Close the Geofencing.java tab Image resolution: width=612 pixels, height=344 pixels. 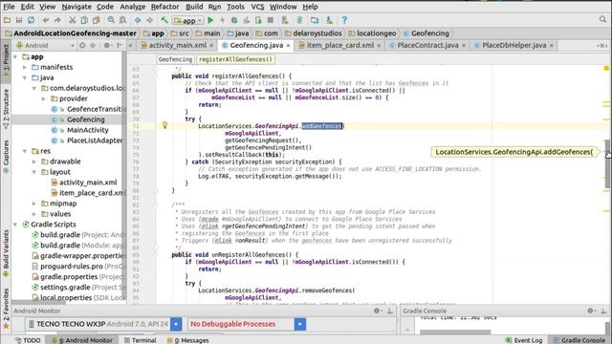(x=288, y=46)
